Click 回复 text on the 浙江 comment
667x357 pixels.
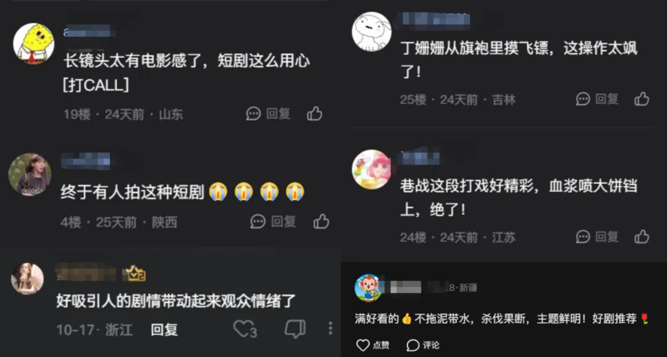(x=164, y=329)
